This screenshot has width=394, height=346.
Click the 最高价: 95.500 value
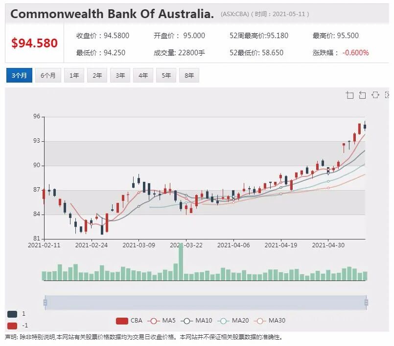coord(336,36)
